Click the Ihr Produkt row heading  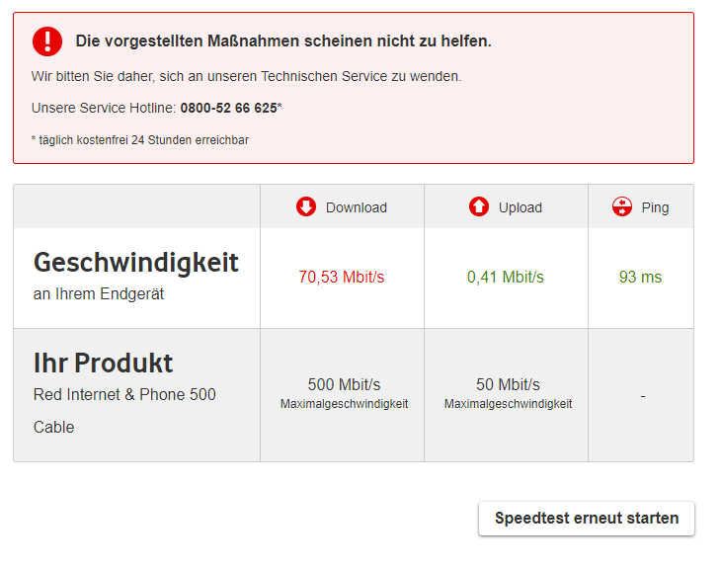click(x=104, y=363)
